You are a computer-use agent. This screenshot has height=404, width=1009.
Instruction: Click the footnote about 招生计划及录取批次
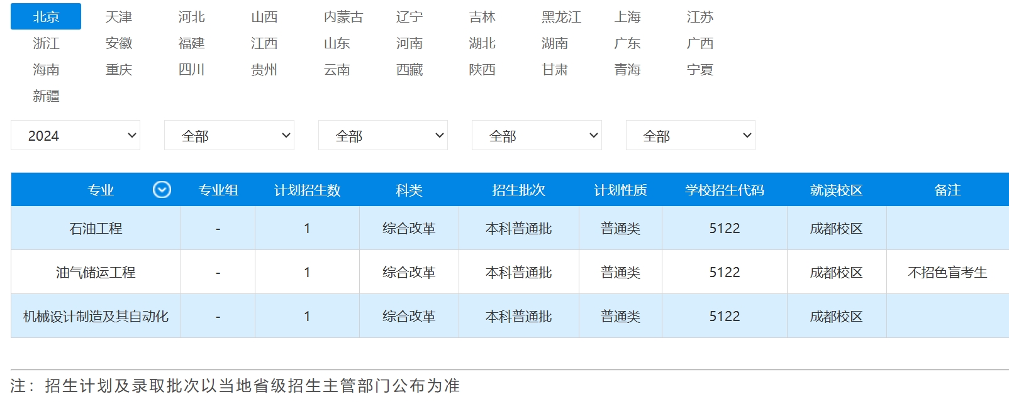tap(235, 385)
